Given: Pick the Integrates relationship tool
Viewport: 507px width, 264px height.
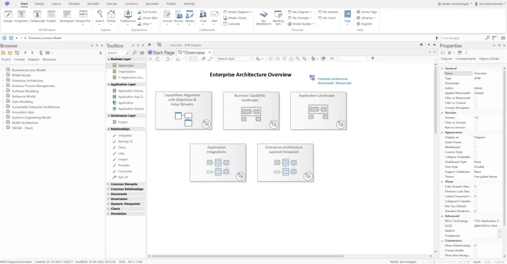Looking at the screenshot, I should 125,136.
